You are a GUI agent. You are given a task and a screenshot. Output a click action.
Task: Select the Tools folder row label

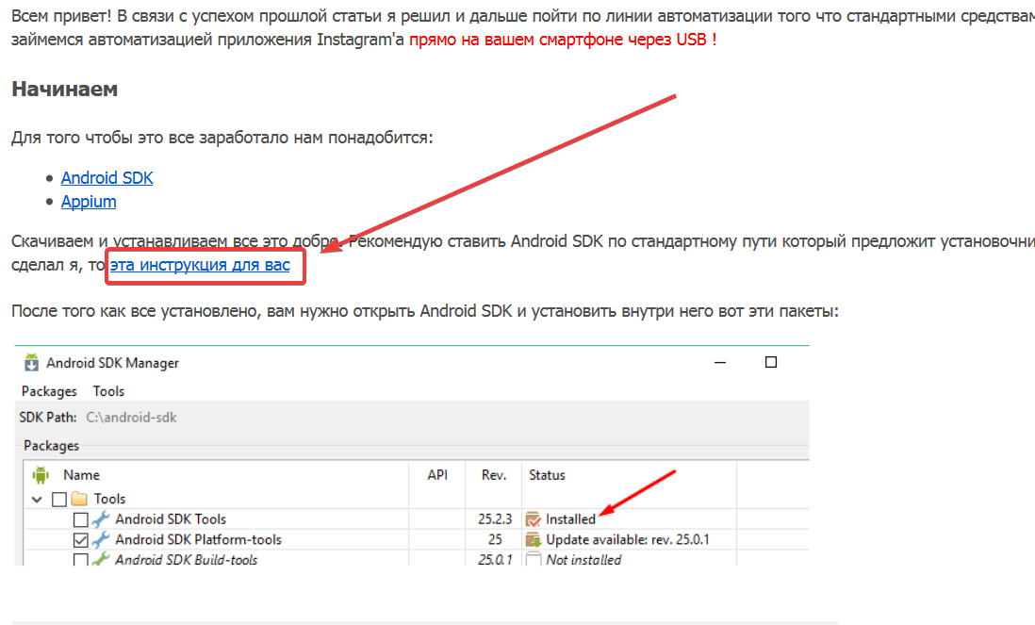109,499
